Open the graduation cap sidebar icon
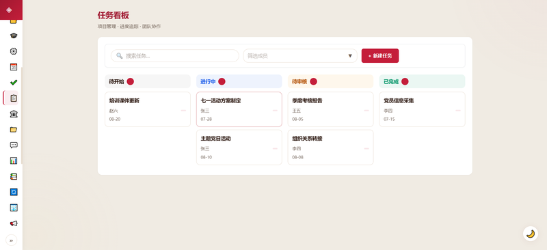 click(14, 36)
